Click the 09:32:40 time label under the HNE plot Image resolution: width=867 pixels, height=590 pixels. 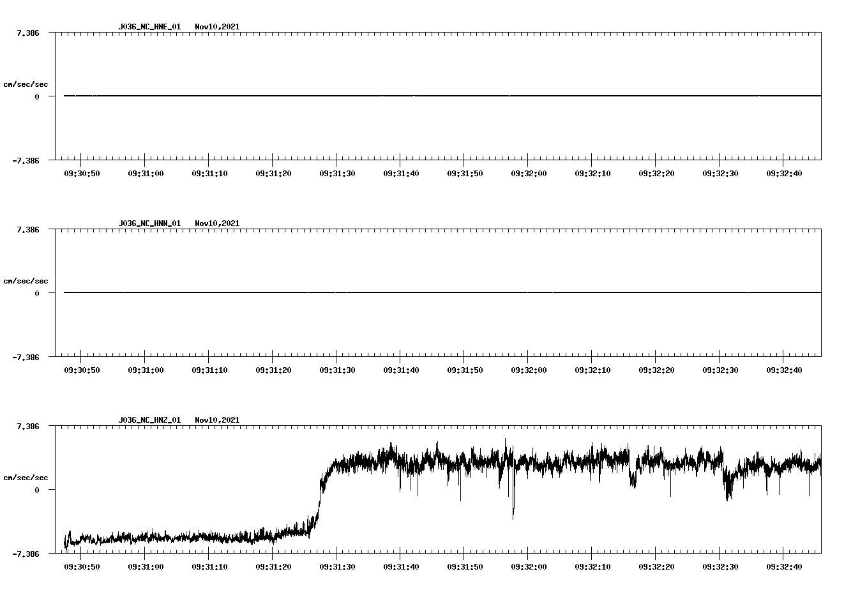click(784, 174)
